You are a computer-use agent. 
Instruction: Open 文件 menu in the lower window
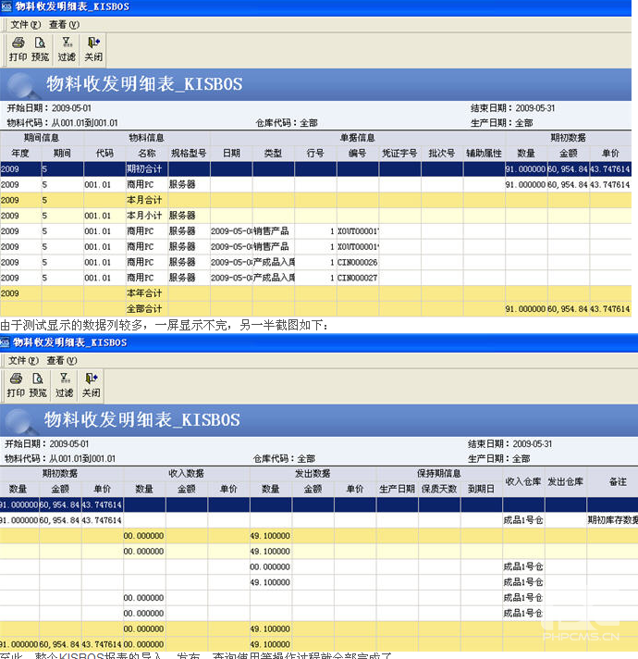click(x=24, y=360)
